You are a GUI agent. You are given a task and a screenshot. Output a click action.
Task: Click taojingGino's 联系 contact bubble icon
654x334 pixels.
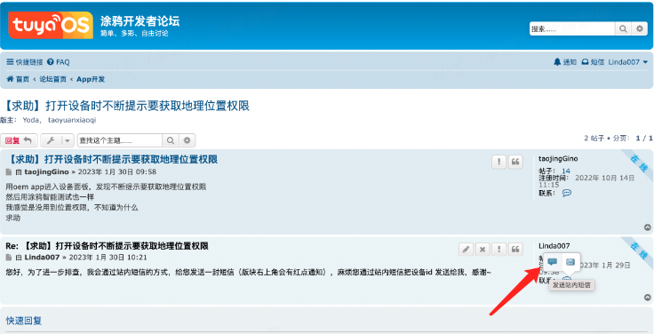click(566, 193)
